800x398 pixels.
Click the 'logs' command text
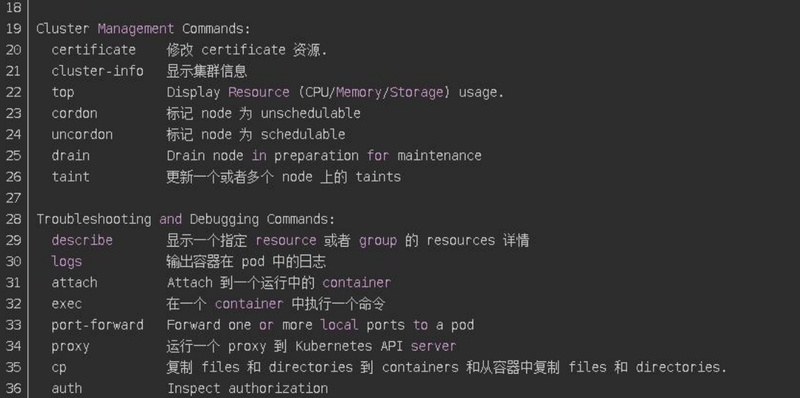pyautogui.click(x=67, y=262)
